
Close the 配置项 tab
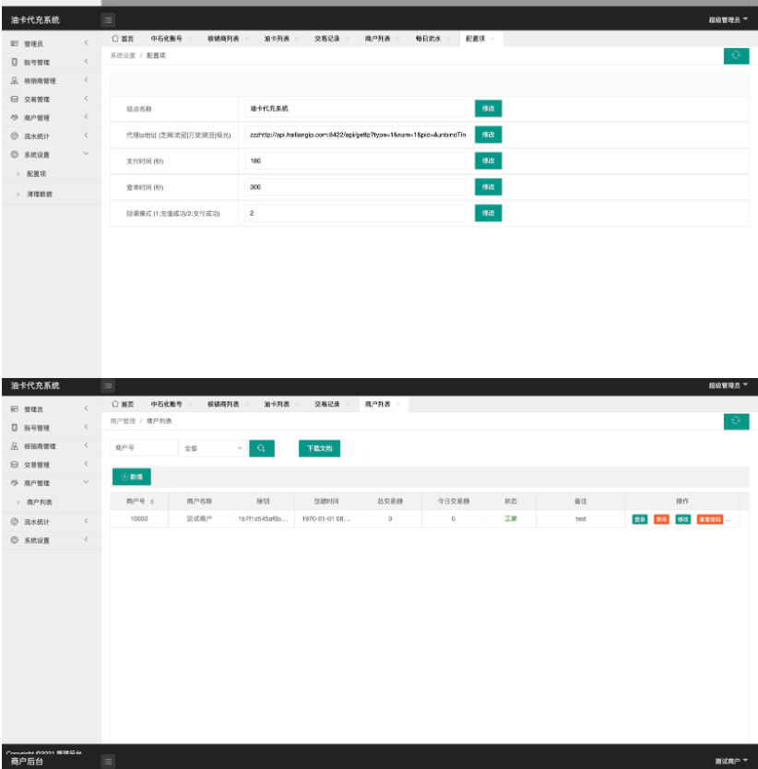click(492, 39)
